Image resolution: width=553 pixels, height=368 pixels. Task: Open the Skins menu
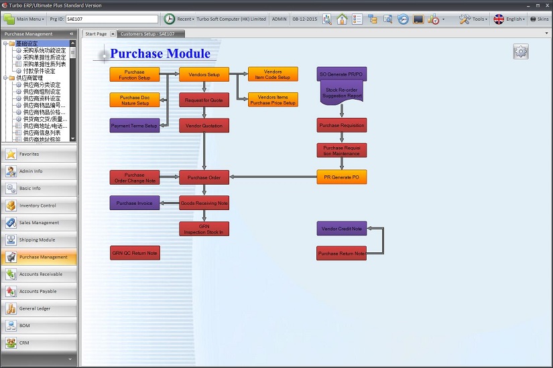[540, 19]
